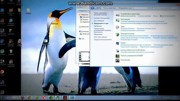Image resolution: width=180 pixels, height=101 pixels.
Task: Click Управление звуковыми устройствами link
Action: 132,31
